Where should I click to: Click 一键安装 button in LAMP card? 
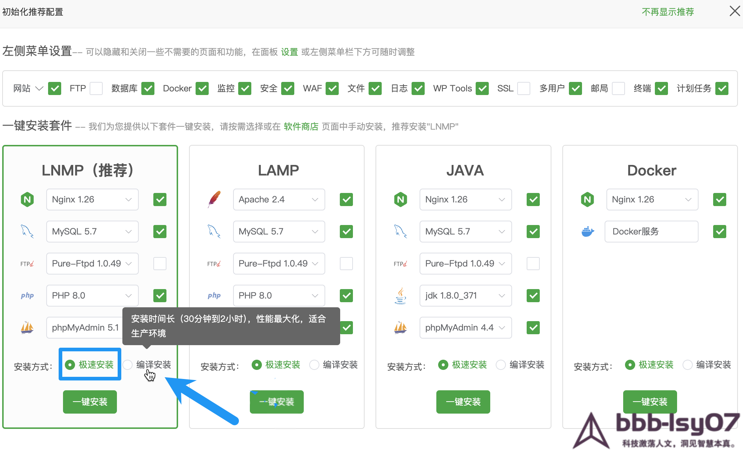coord(277,402)
